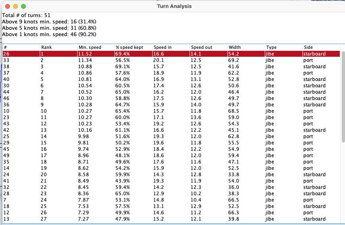Select turn 38 with min speed 10.88
Image resolution: width=345 pixels, height=225 pixels.
(x=171, y=67)
